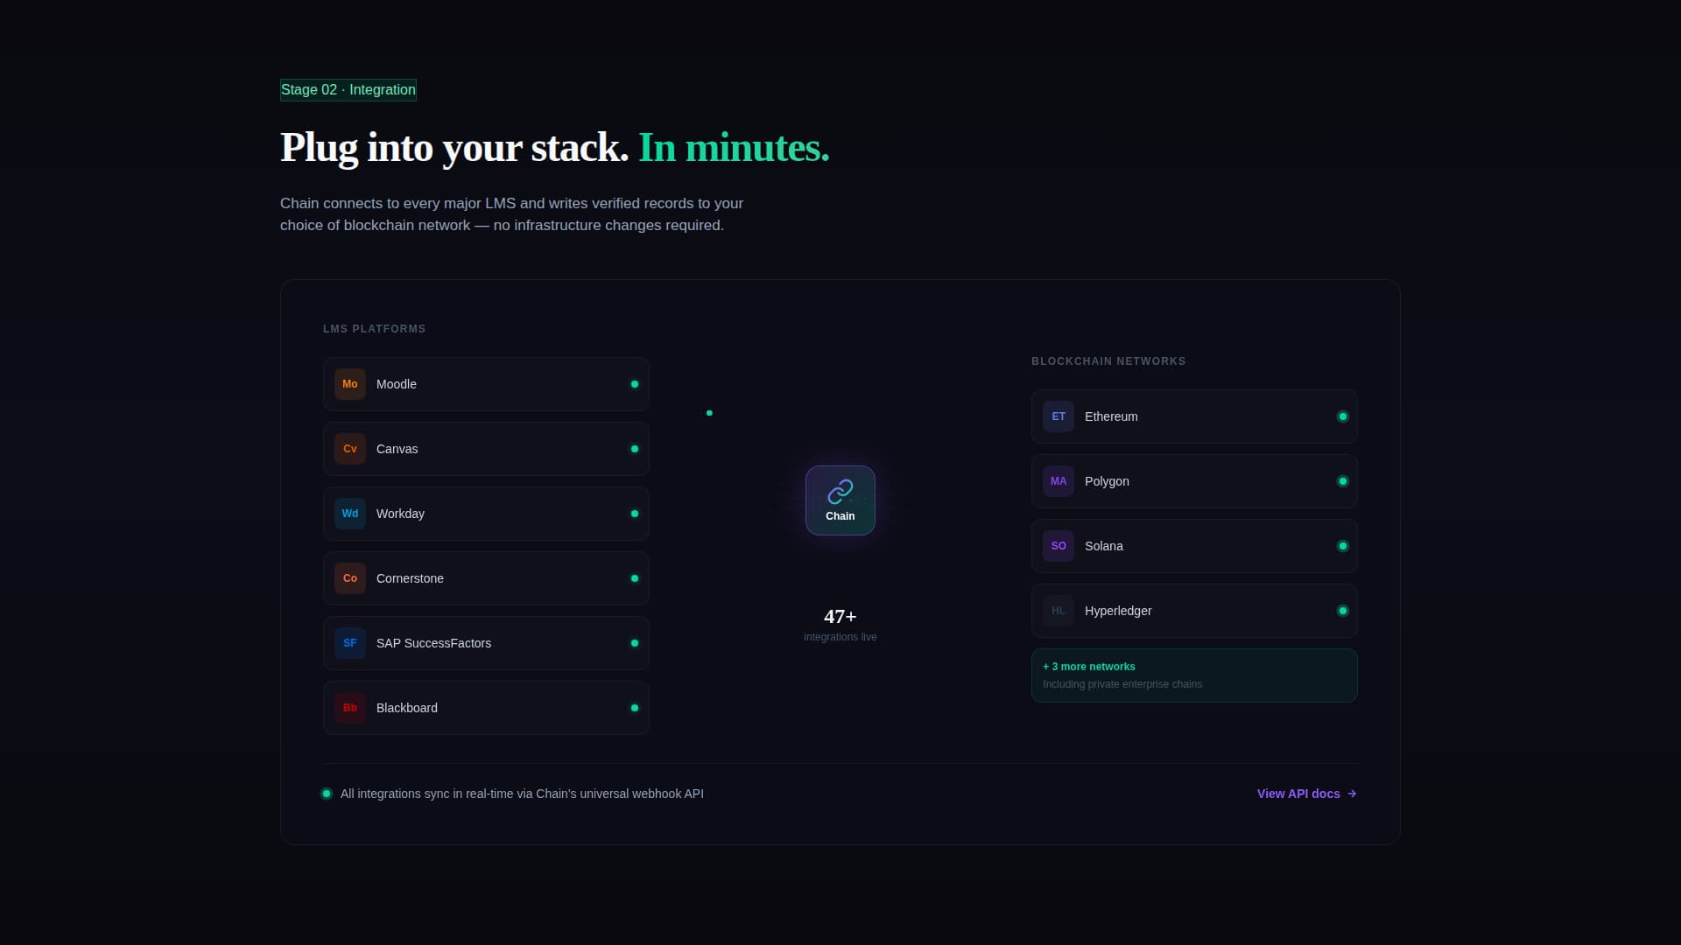
Task: Click the Blackboard green status dot
Action: click(635, 708)
